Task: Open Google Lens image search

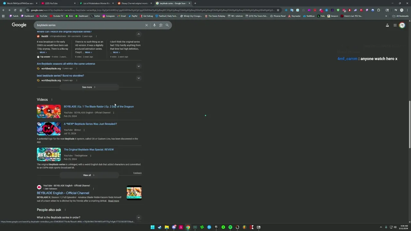Action: click(161, 25)
